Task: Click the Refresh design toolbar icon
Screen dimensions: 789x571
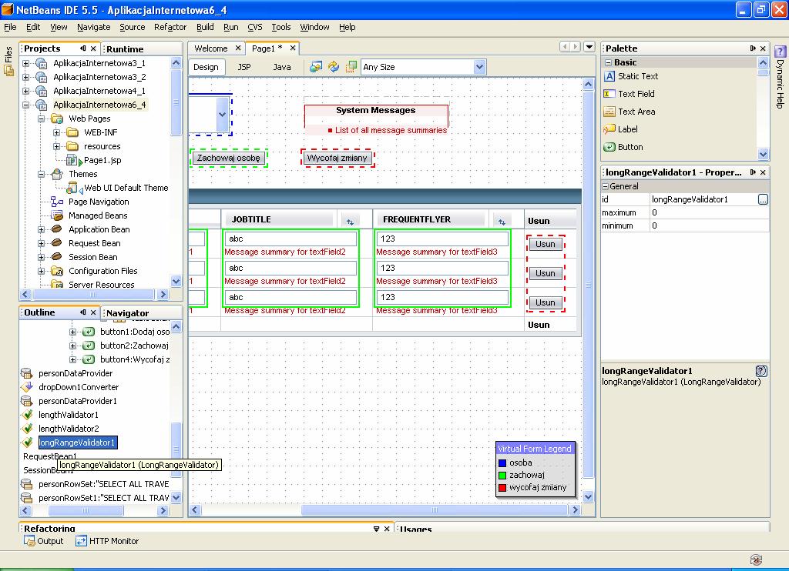Action: 334,67
